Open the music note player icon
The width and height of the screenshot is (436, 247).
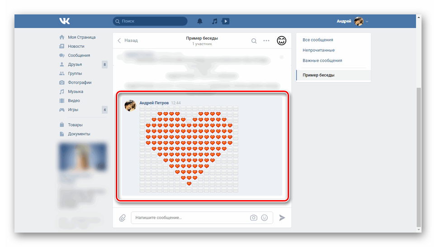(214, 21)
